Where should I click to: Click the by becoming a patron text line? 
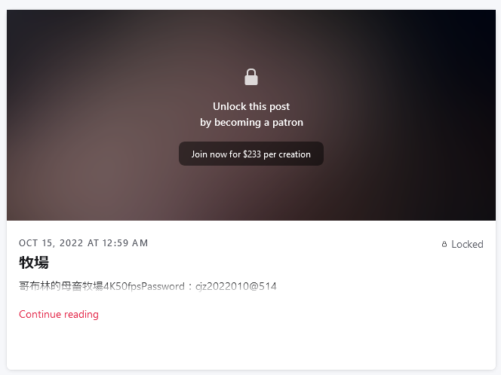click(251, 123)
